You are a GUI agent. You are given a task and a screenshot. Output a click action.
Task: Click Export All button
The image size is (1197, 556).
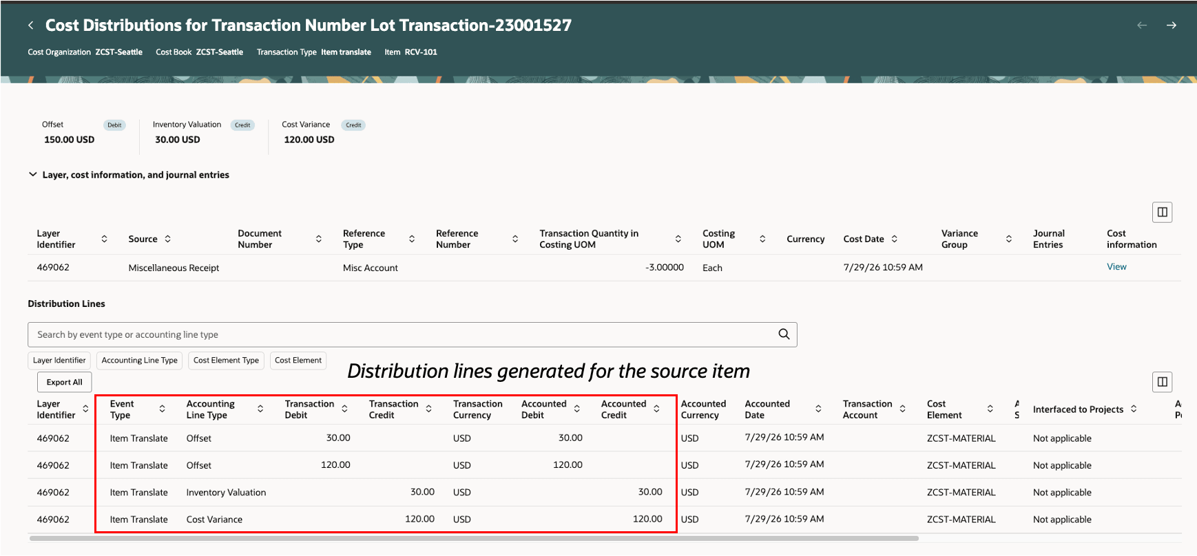(x=64, y=382)
